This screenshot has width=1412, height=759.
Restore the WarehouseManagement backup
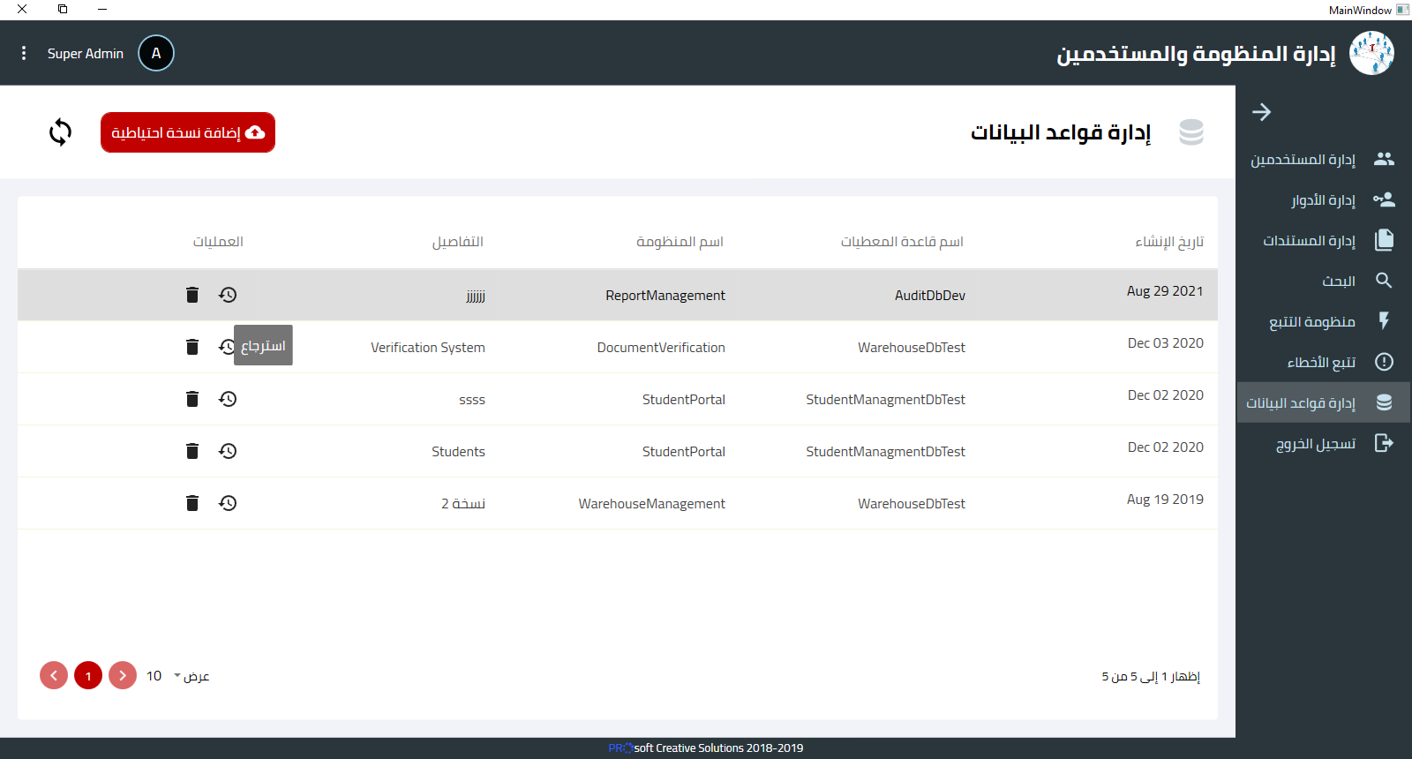point(228,503)
